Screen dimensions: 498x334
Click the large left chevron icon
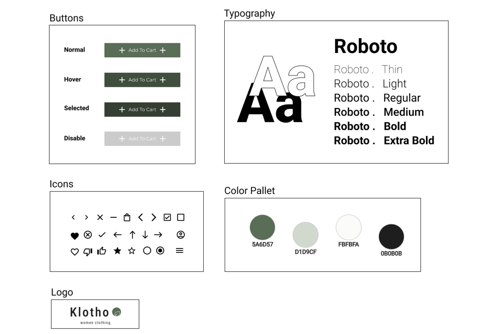tap(141, 217)
